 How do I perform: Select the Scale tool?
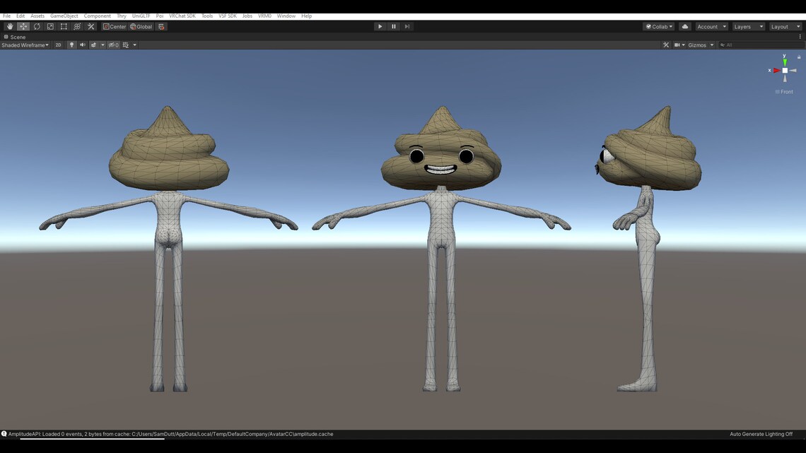point(49,26)
